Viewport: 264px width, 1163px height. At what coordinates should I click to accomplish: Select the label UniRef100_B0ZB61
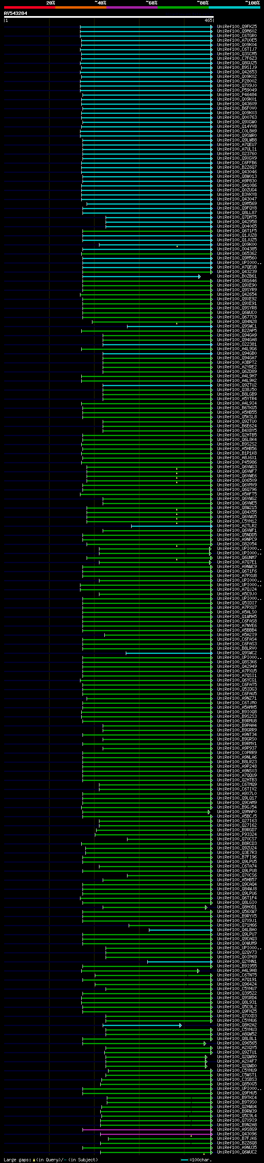(237, 276)
